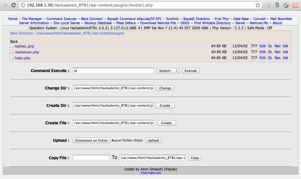Screen dimensions: 301x179
Task: Open the iTSecTeam.com footer link
Action: [151, 173]
